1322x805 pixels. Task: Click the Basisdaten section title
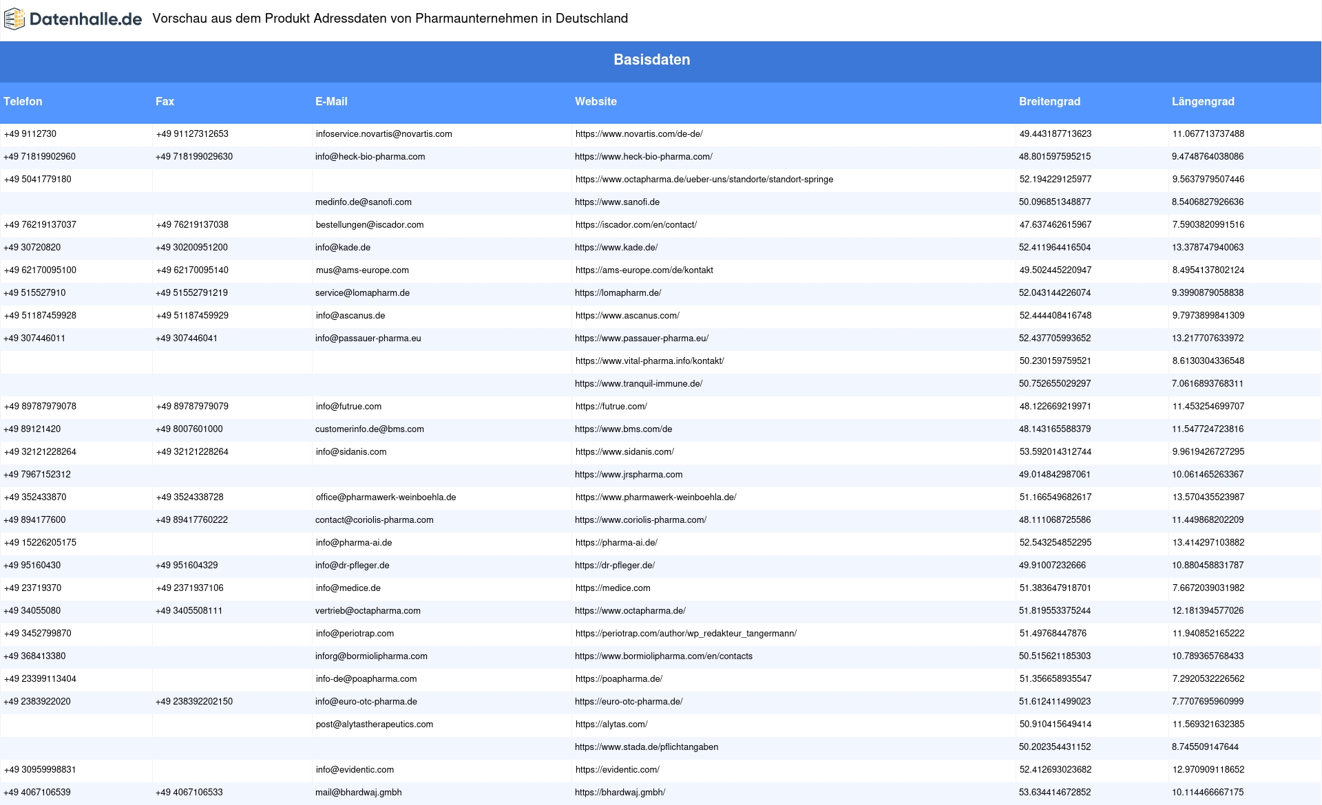651,60
